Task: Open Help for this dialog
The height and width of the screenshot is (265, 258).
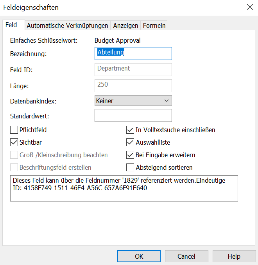Action: (234, 256)
